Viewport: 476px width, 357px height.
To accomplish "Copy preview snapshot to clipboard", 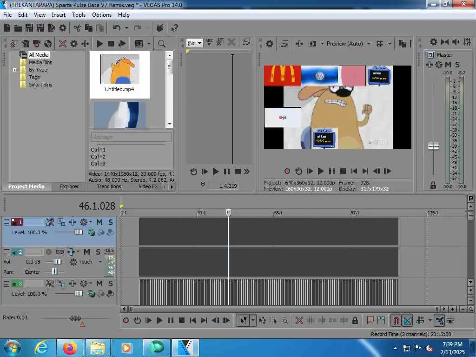I will (402, 44).
